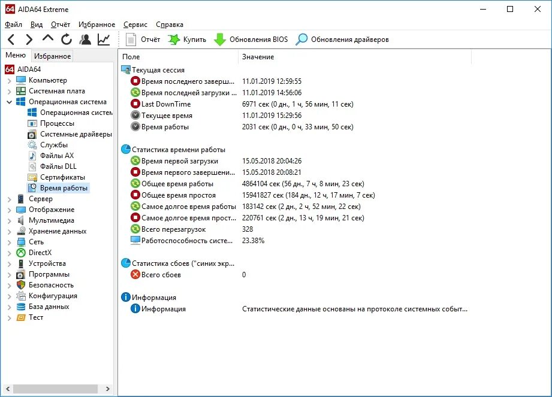Expand the Отображение tree node
This screenshot has width=552, height=397.
click(9, 210)
